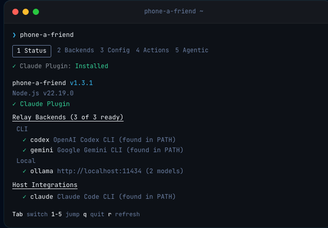Select the ollama backend name

click(x=42, y=171)
